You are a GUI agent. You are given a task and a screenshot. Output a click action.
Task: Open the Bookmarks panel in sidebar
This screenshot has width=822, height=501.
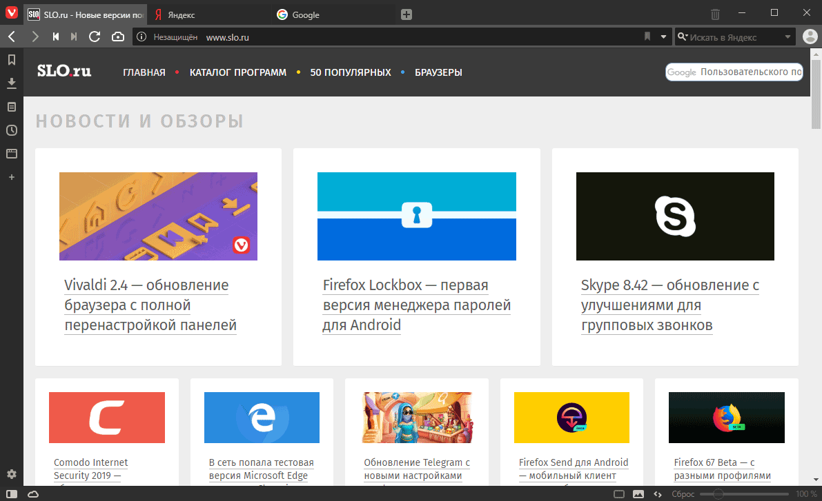12,60
